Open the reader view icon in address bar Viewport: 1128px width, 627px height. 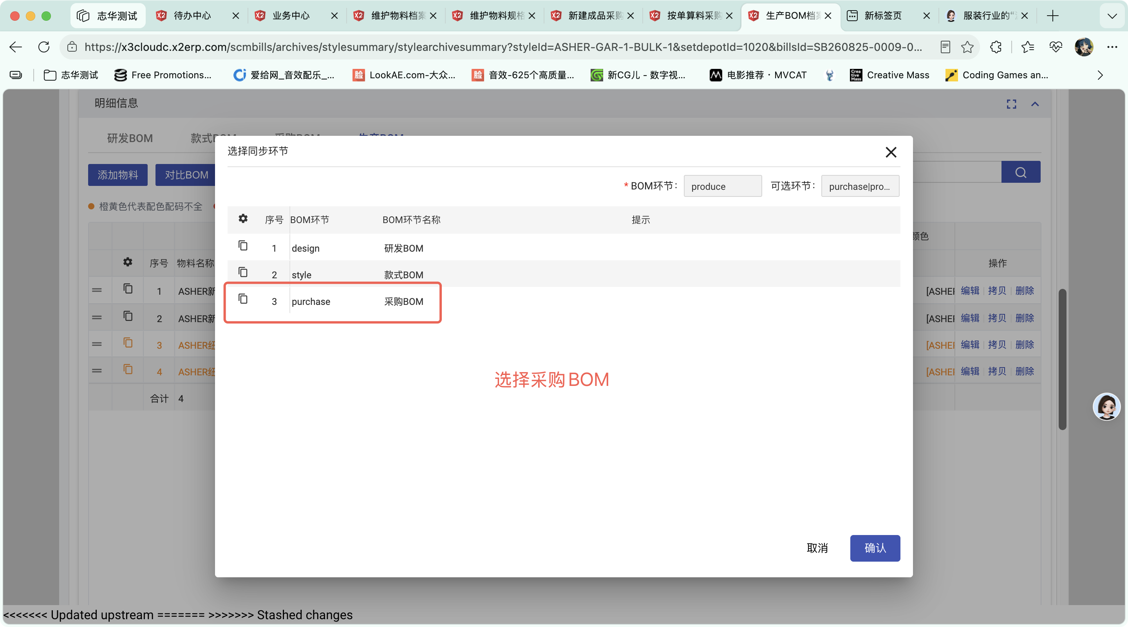pos(945,47)
